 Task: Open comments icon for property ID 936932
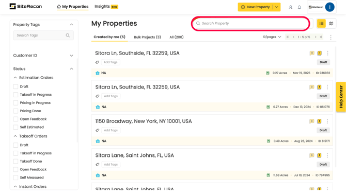pos(312,53)
